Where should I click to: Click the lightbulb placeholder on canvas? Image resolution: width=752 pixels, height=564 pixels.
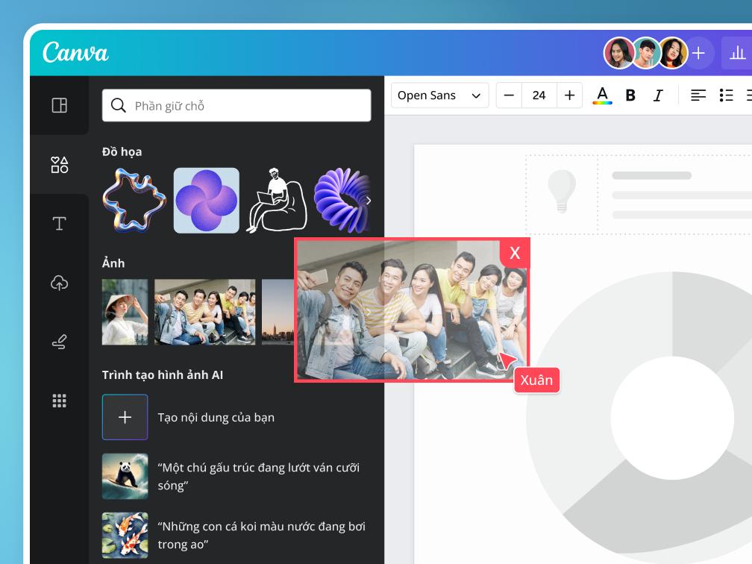point(562,191)
